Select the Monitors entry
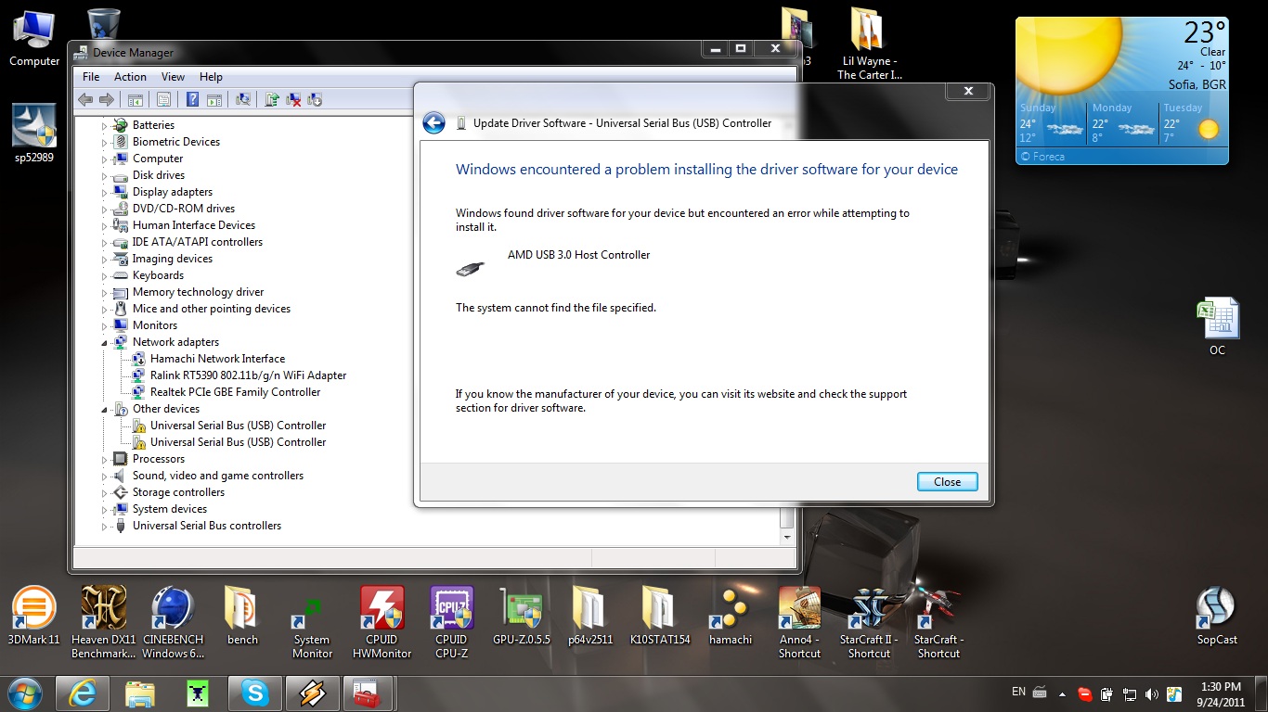 [x=154, y=325]
